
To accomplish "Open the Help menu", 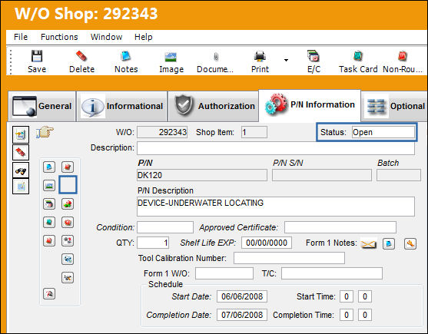I will [x=143, y=37].
